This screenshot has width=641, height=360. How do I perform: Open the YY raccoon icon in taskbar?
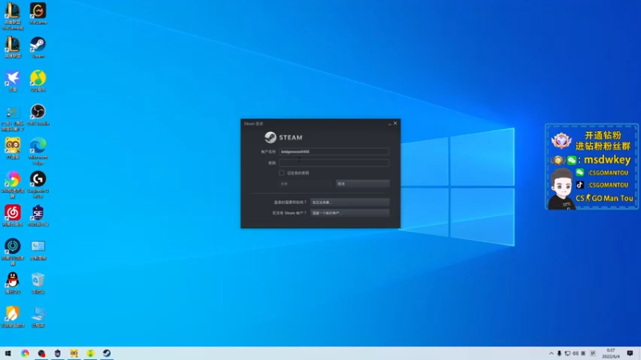tap(74, 353)
